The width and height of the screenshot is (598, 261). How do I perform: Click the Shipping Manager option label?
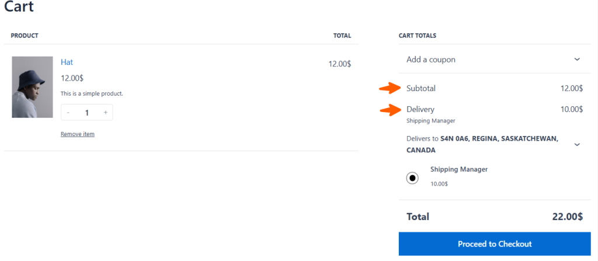click(458, 169)
